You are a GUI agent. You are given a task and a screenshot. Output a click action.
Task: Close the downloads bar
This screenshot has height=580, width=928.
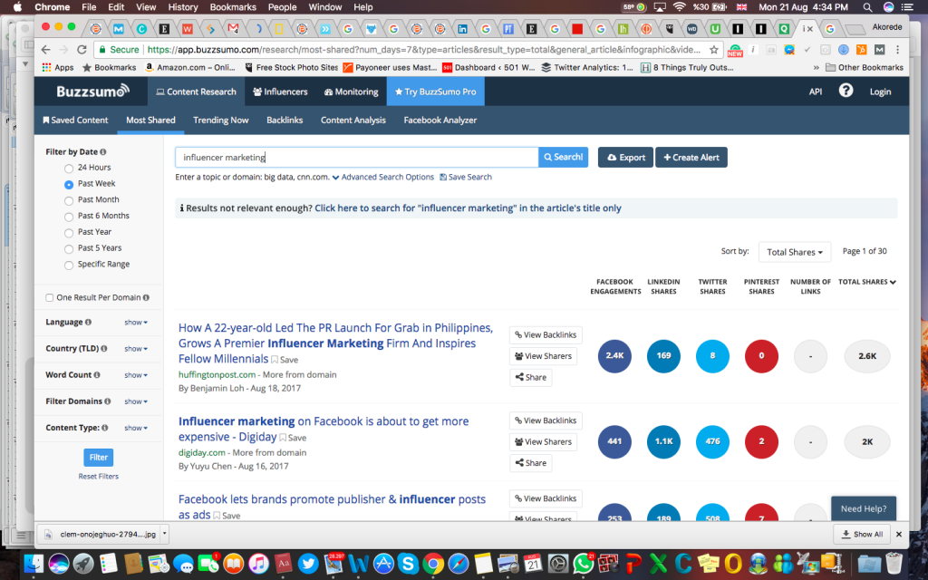tap(898, 534)
